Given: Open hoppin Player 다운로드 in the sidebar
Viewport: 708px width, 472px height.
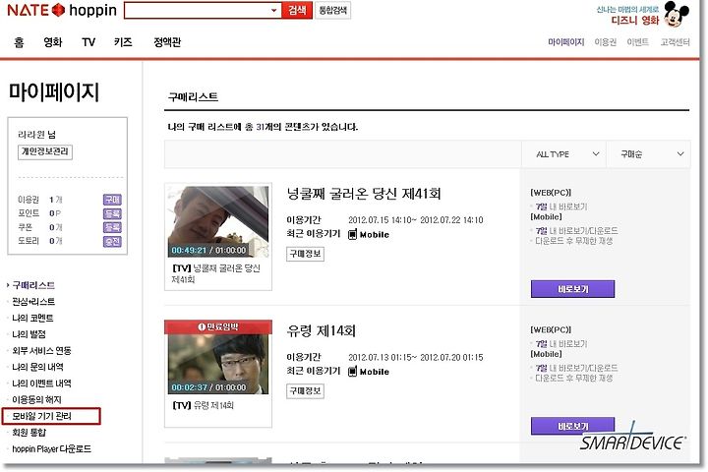Looking at the screenshot, I should (x=51, y=449).
